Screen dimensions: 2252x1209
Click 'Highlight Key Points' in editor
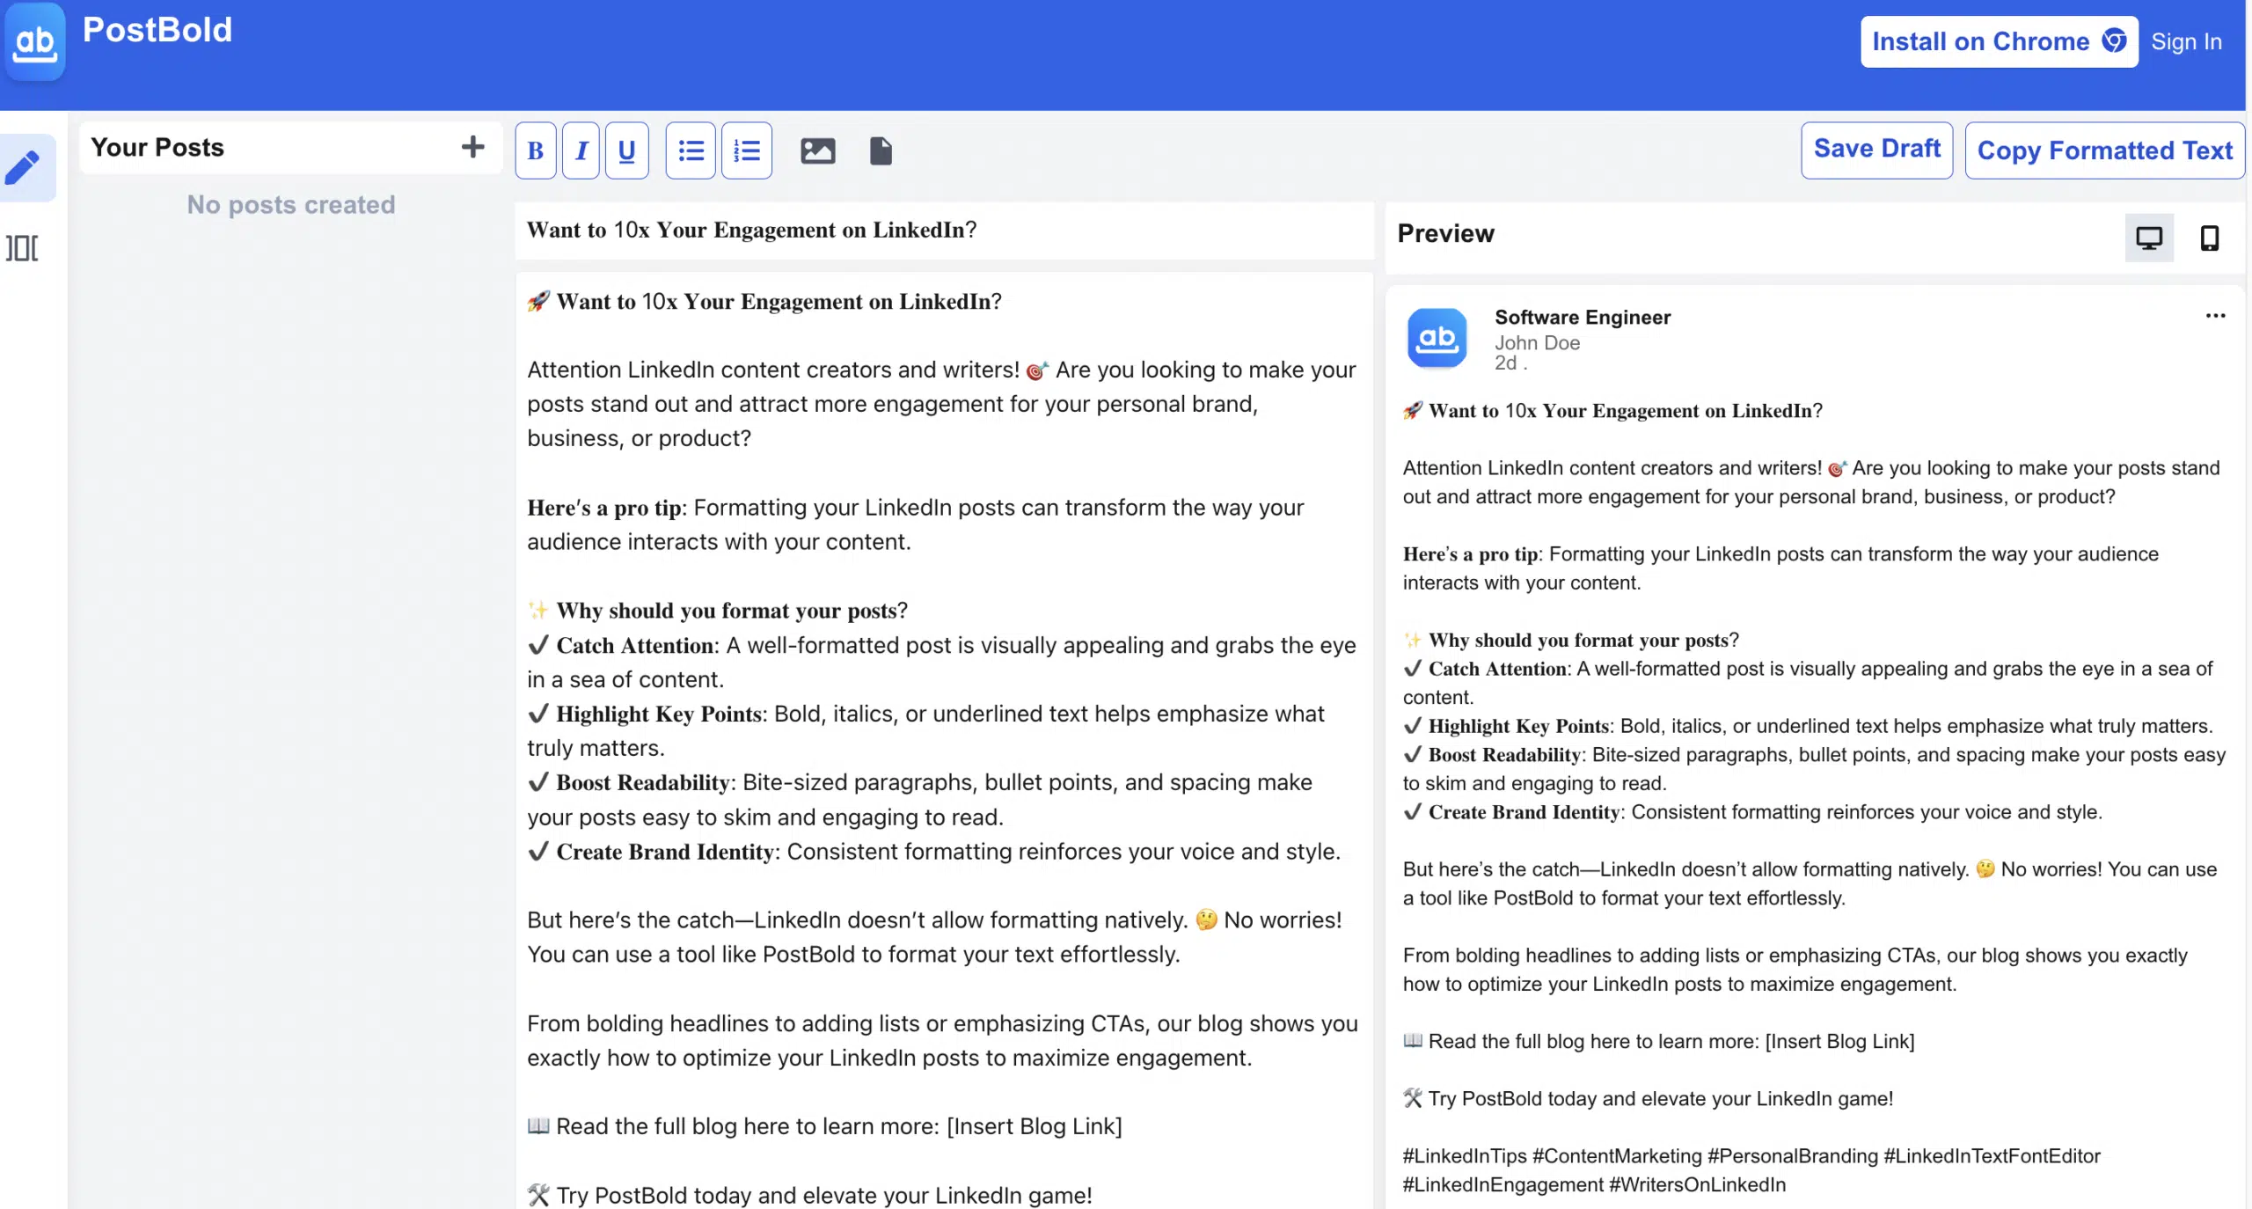659,714
